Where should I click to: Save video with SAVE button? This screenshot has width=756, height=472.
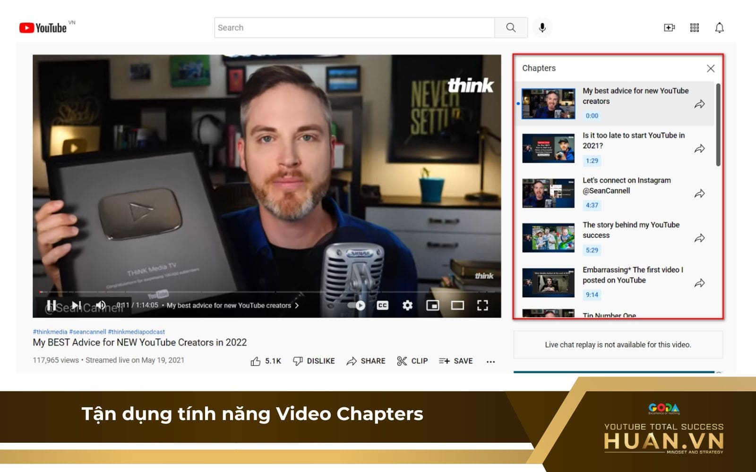(456, 361)
